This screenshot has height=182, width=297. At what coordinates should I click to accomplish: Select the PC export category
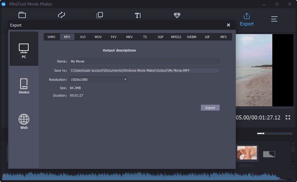[24, 49]
